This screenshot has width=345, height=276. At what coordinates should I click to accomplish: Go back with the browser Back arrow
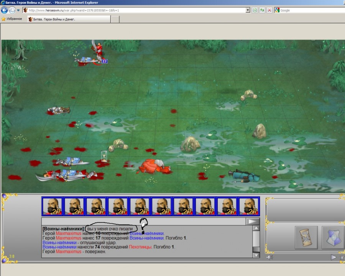[x=4, y=10]
